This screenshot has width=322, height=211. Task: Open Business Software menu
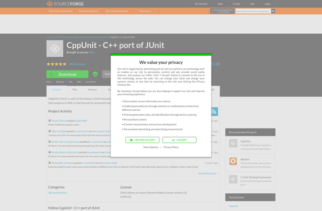pyautogui.click(x=89, y=11)
